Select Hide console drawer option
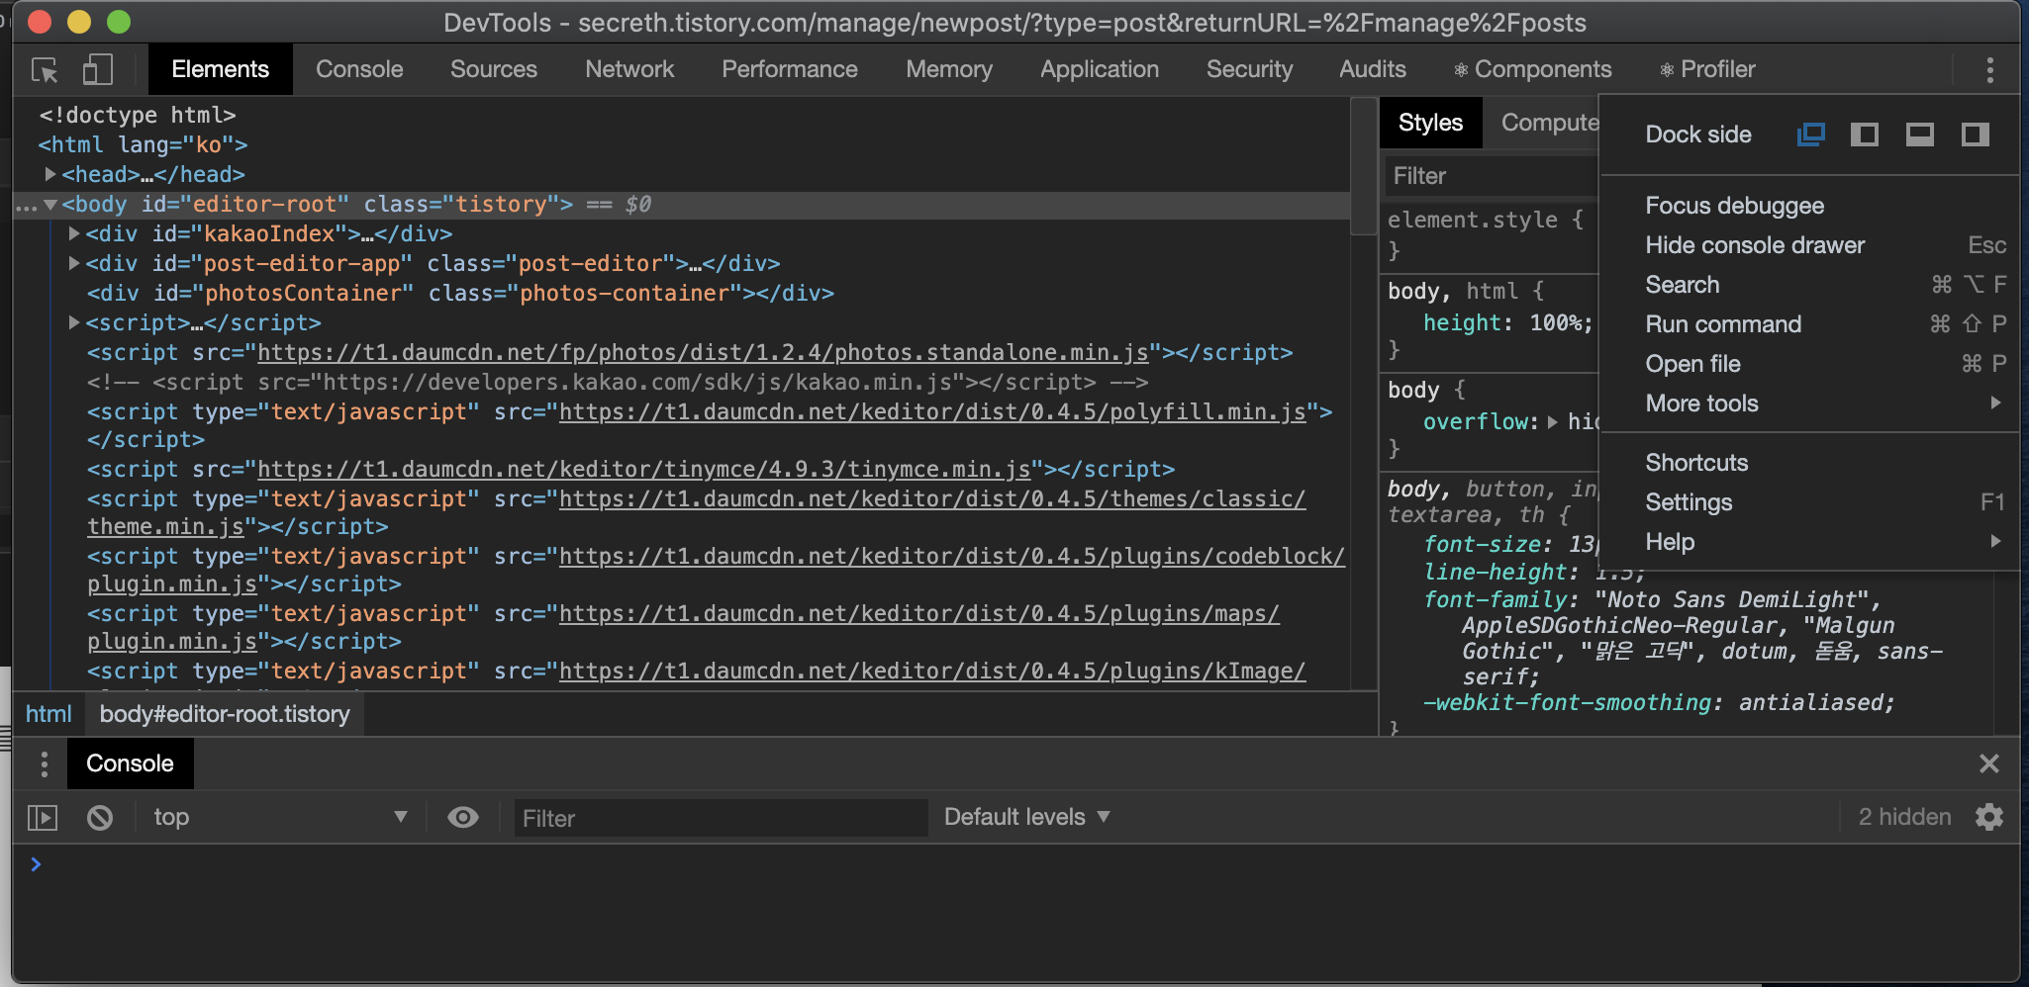Screen dimensions: 2029x987 pos(1809,245)
